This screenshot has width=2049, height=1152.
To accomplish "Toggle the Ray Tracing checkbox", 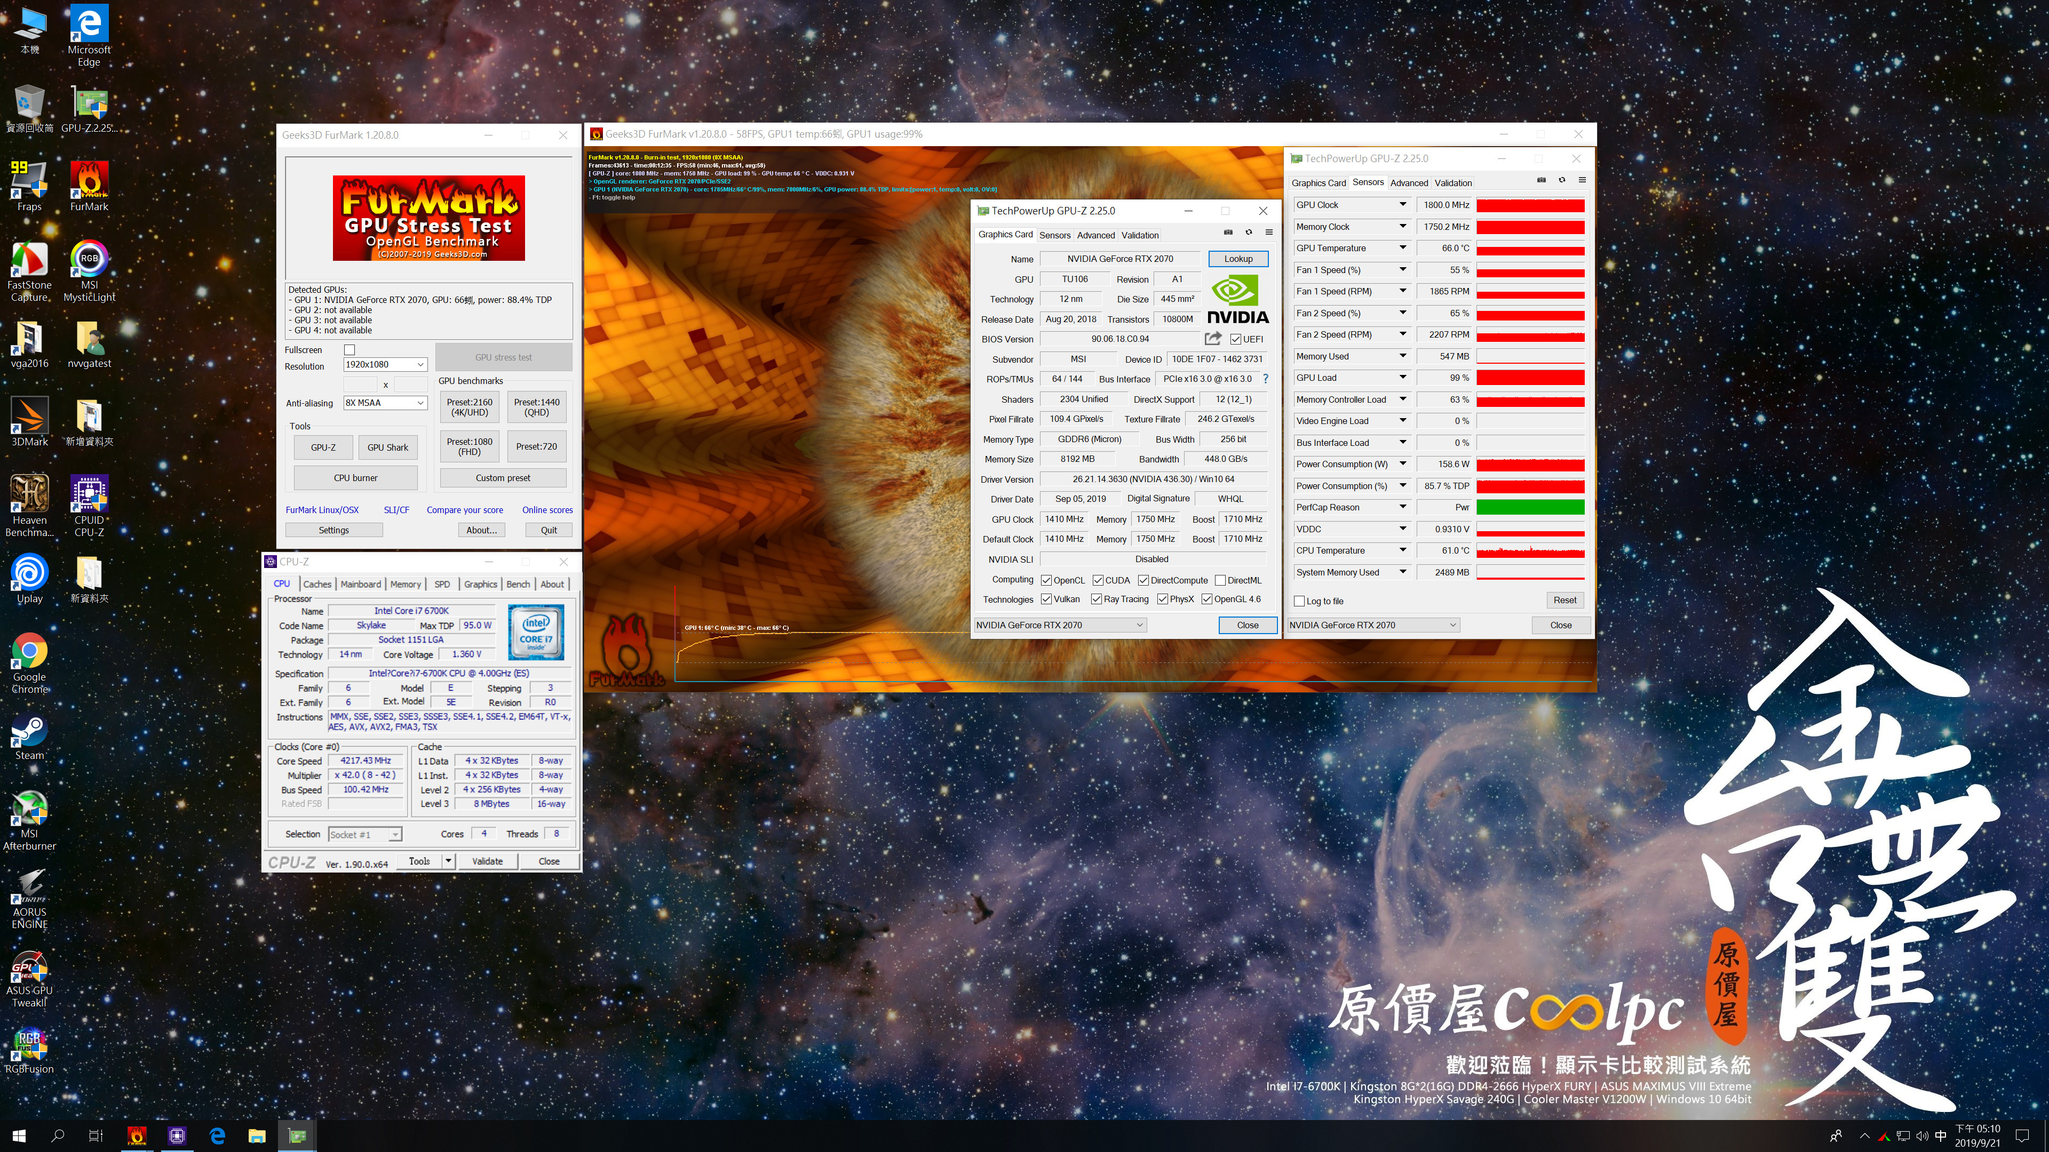I will coord(1096,599).
